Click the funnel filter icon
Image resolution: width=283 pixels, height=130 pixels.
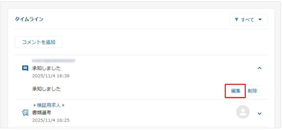coord(237,20)
